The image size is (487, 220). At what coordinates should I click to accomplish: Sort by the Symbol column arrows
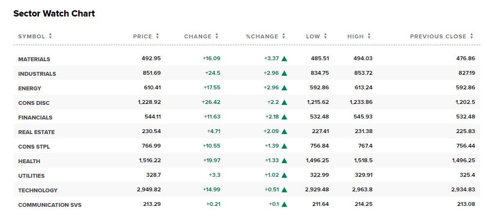tap(51, 36)
